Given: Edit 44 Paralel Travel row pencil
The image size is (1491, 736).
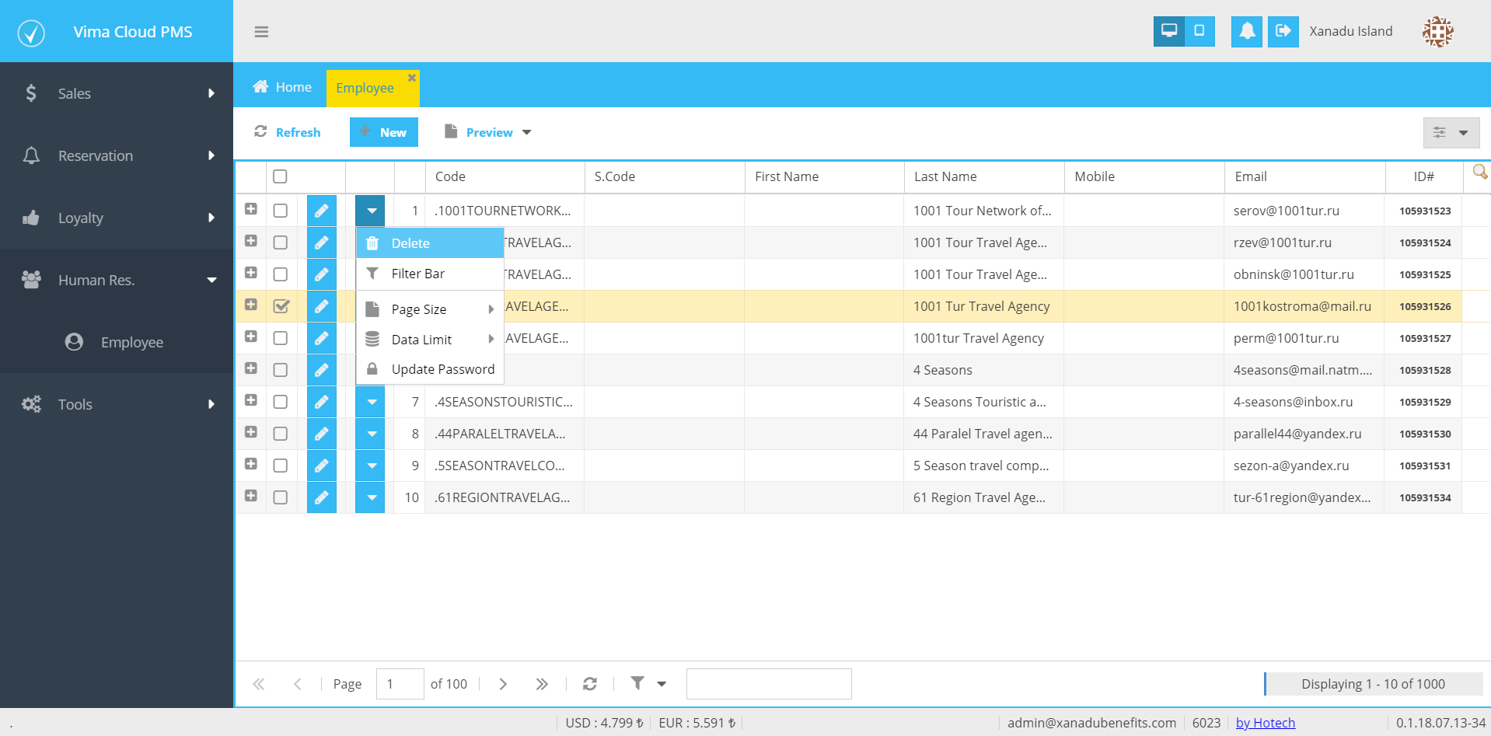Looking at the screenshot, I should [x=322, y=434].
